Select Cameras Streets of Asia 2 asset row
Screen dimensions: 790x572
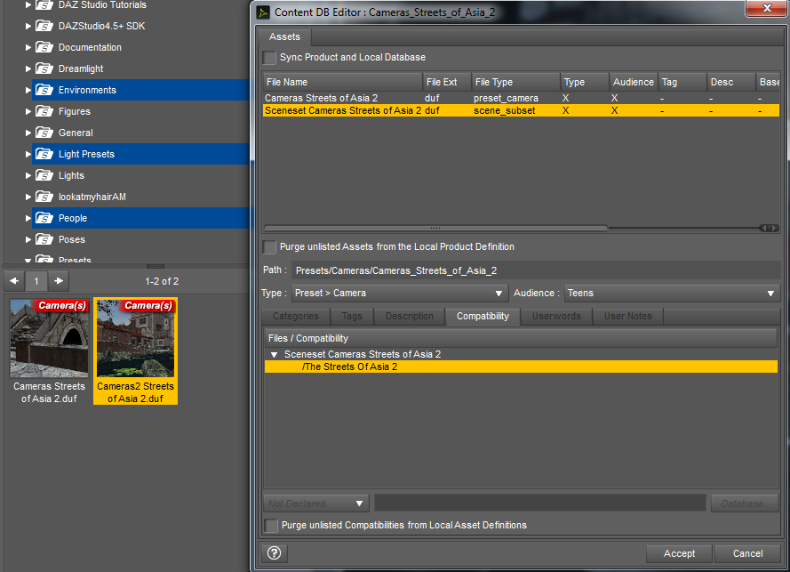521,98
